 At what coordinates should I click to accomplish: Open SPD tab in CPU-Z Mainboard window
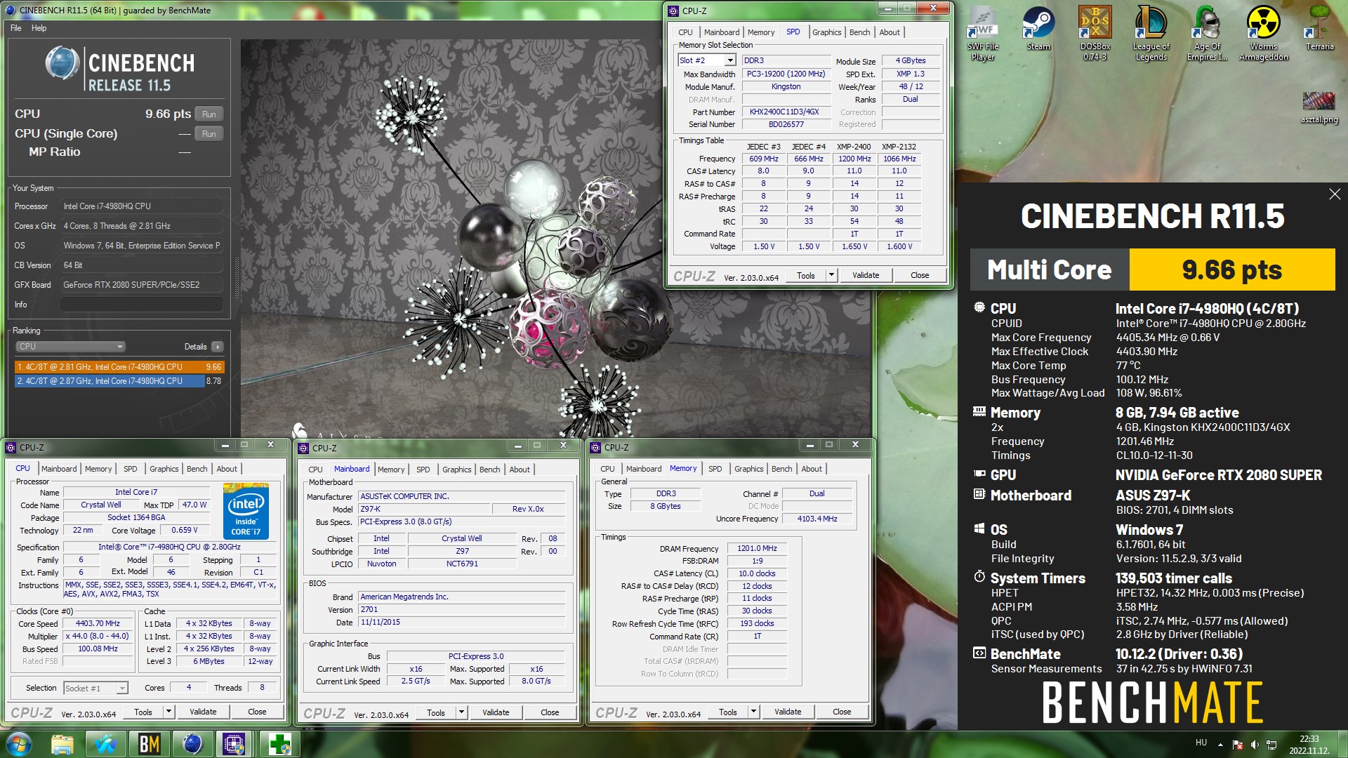[423, 470]
